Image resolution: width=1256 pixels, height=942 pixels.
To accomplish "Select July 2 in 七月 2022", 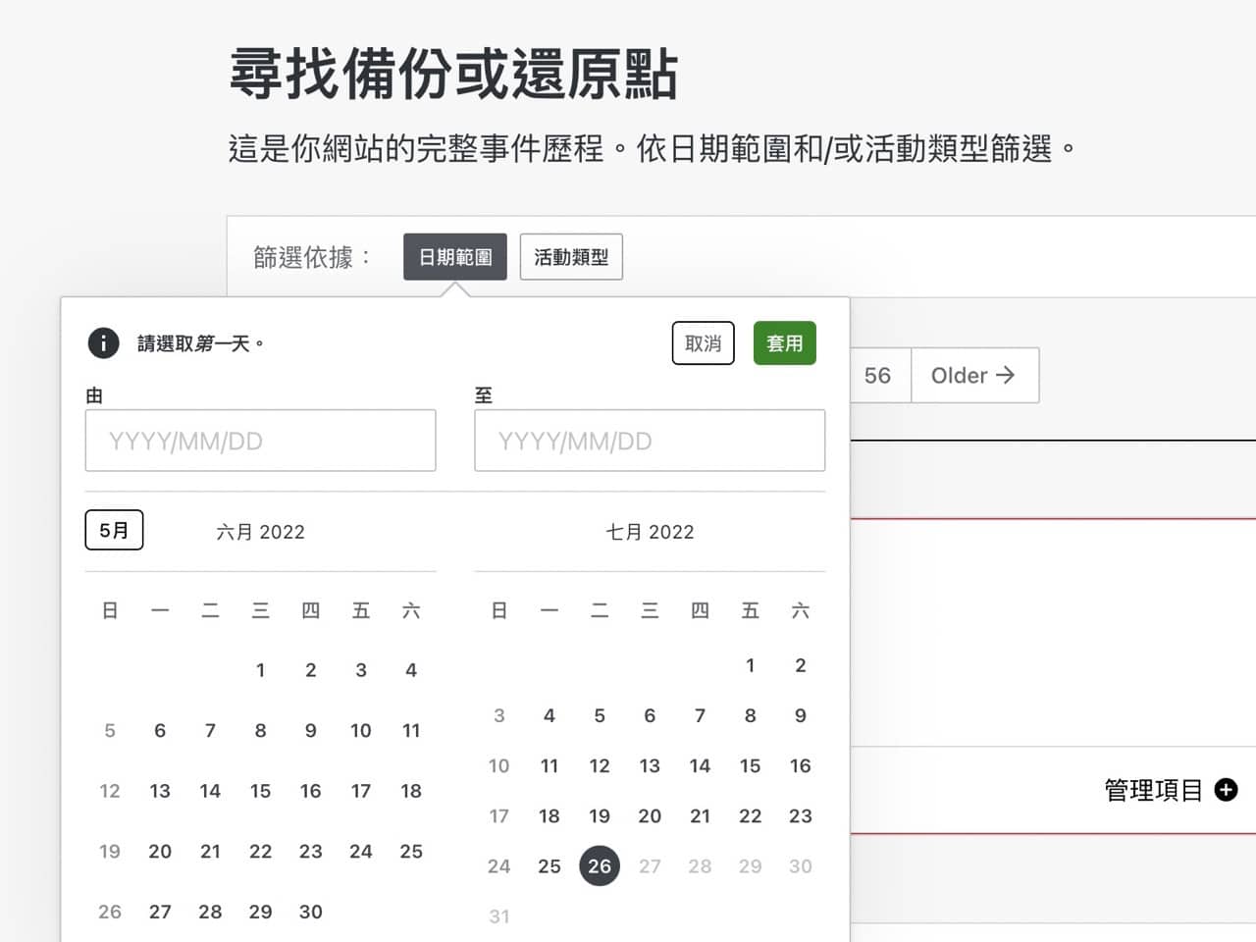I will [801, 665].
